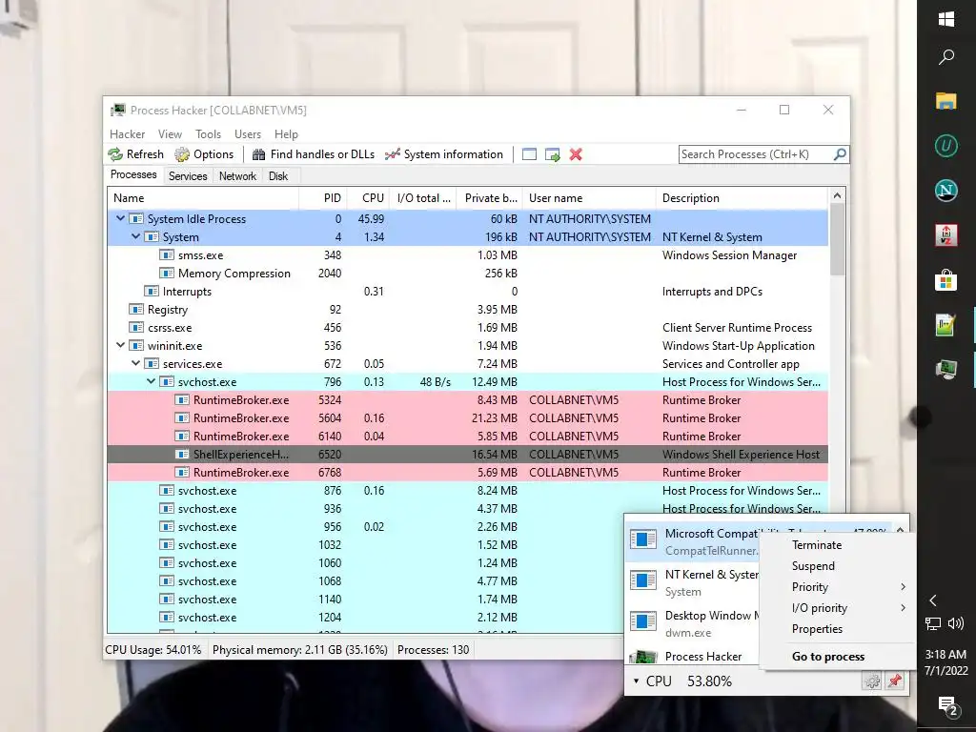
Task: Click the red X terminate toolbar icon
Action: [x=576, y=154]
